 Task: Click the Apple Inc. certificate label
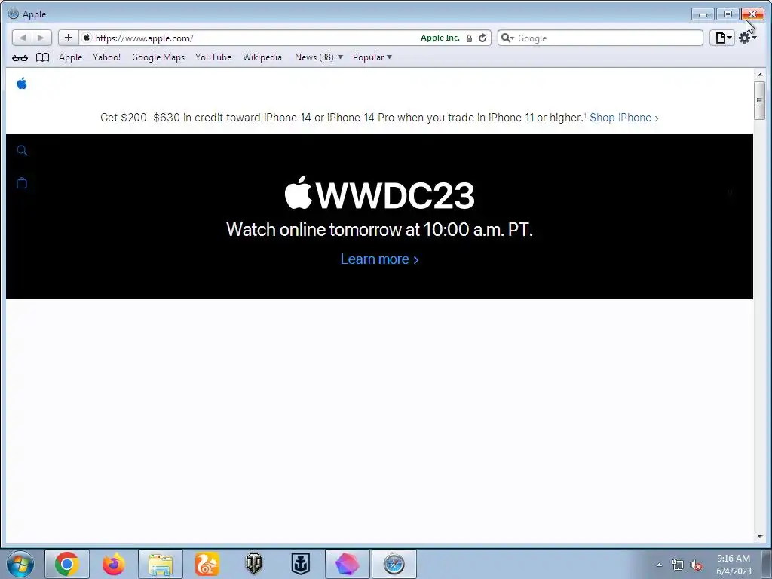coord(440,38)
